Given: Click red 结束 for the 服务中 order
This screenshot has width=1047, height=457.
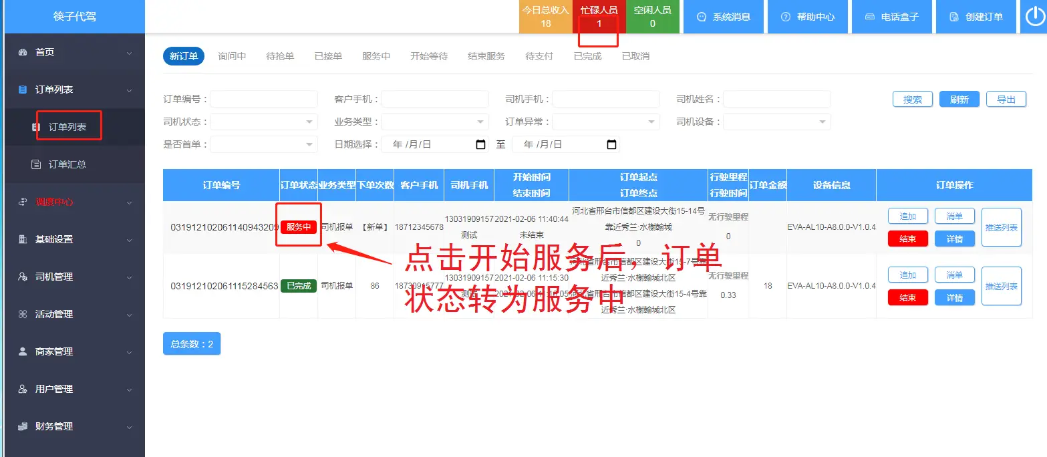Looking at the screenshot, I should (908, 239).
